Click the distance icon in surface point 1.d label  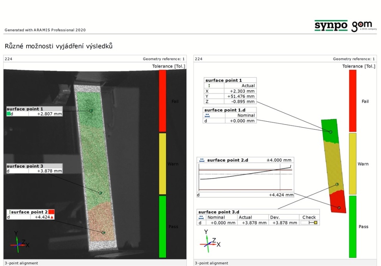(x=207, y=115)
